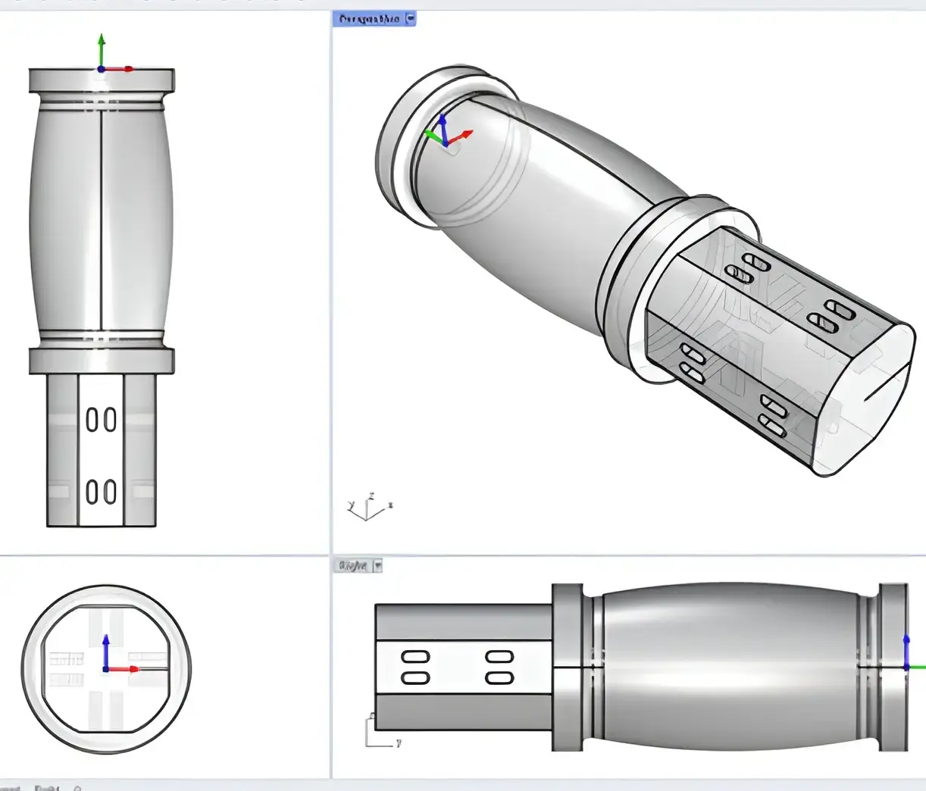This screenshot has width=926, height=791.
Task: Select the upper oval slot pair in front view
Action: point(102,419)
